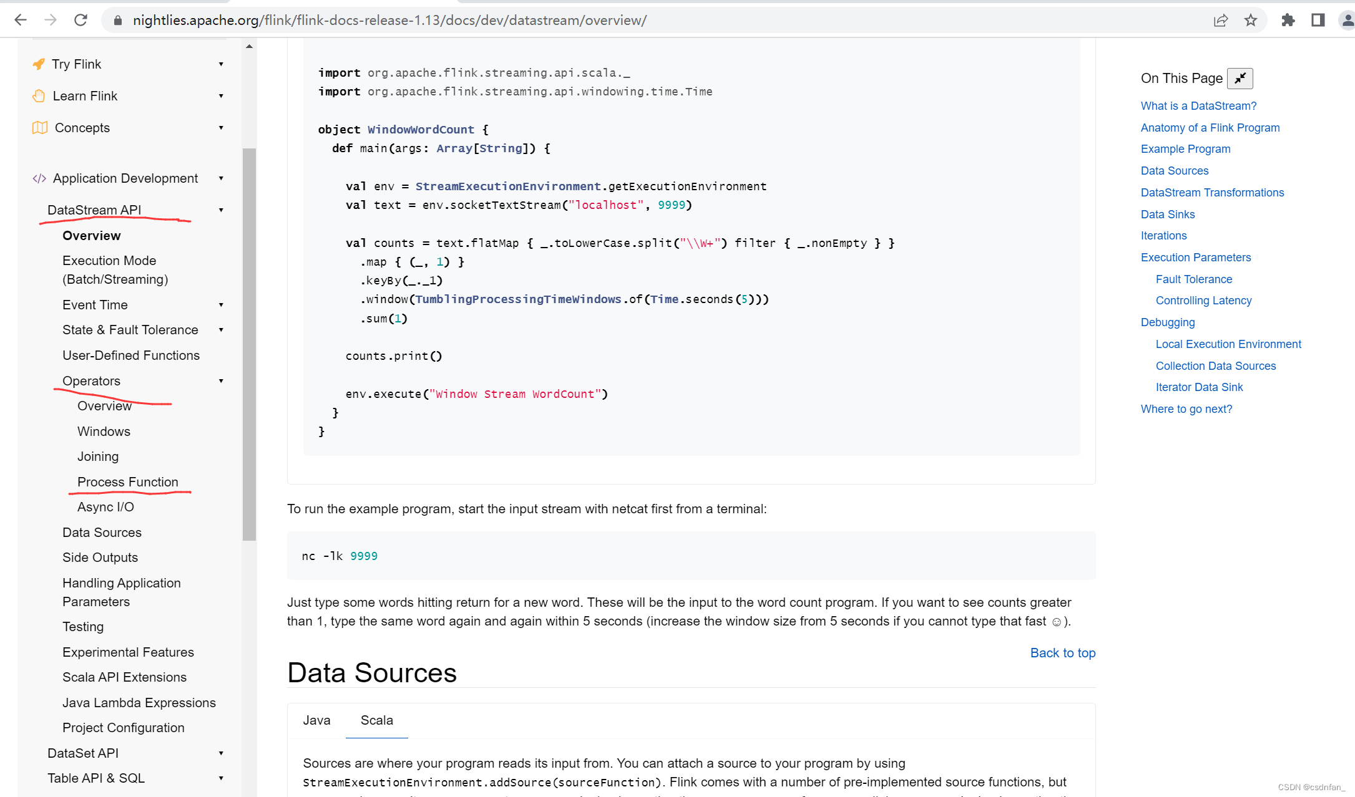
Task: Click the Try Flink rocket icon
Action: 39,64
